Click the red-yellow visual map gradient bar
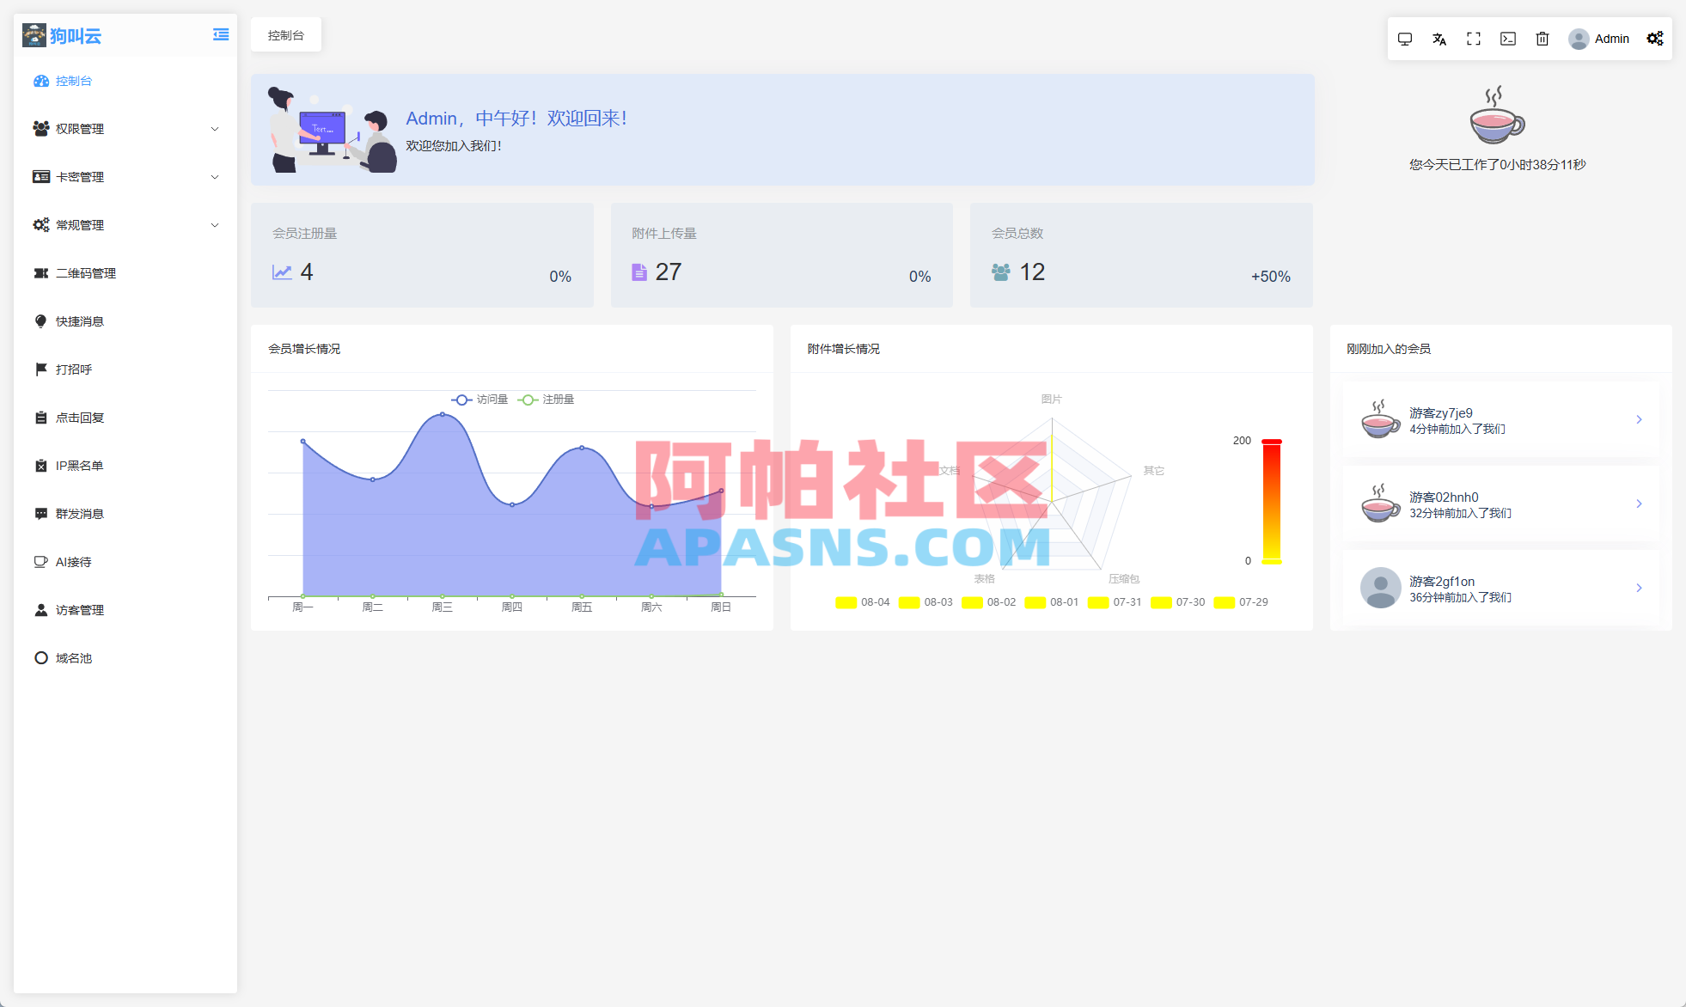 point(1272,502)
